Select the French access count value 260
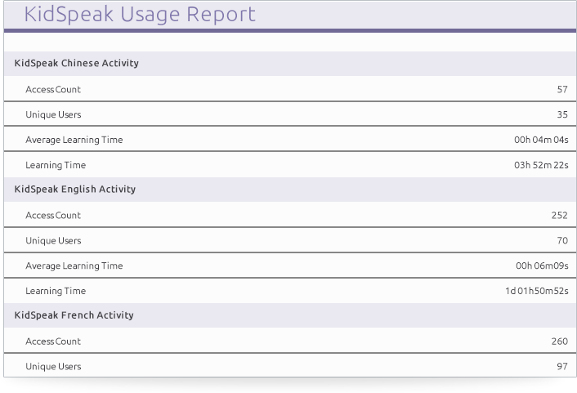 pyautogui.click(x=559, y=341)
